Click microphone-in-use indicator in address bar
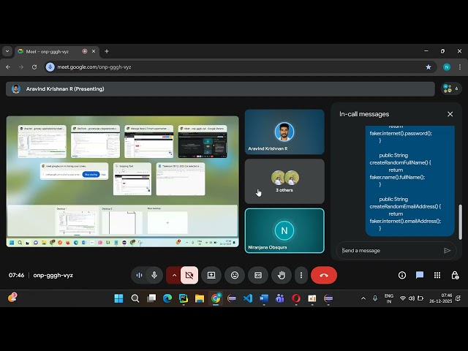468x351 pixels. [x=50, y=67]
